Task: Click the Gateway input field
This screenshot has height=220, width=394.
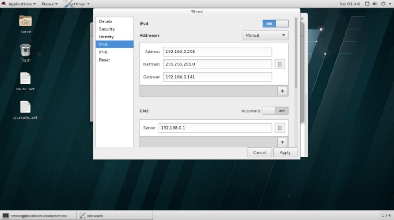Action: [x=217, y=77]
